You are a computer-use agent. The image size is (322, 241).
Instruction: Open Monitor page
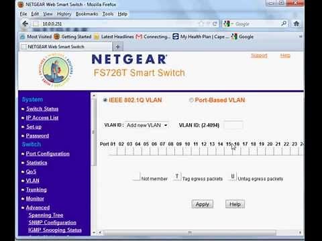(35, 199)
